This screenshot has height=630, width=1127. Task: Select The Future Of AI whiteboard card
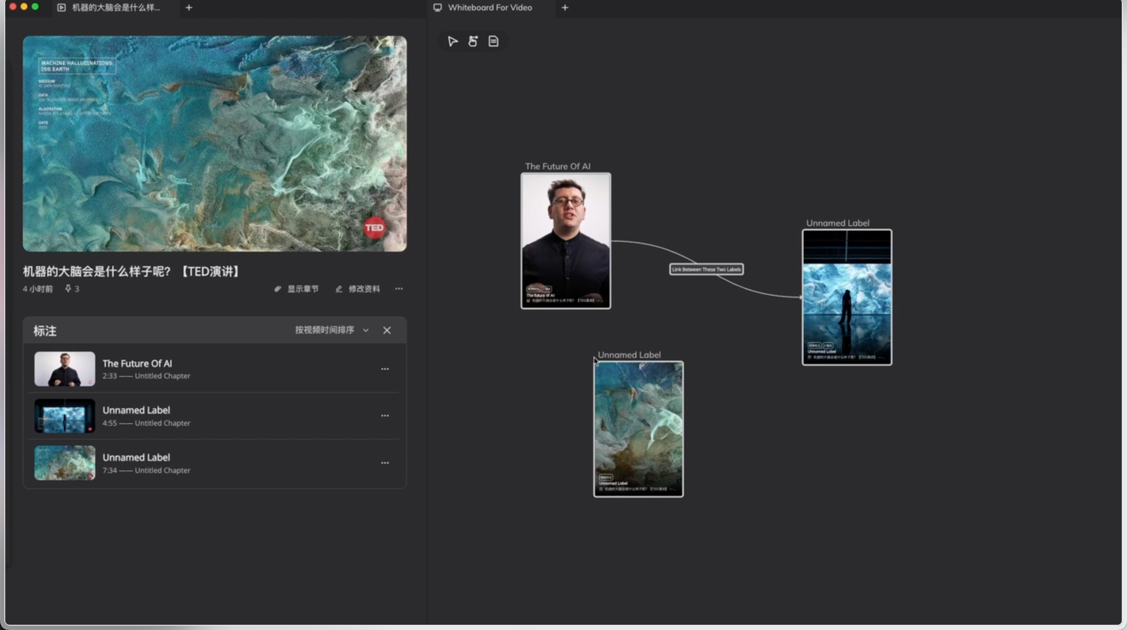[565, 241]
